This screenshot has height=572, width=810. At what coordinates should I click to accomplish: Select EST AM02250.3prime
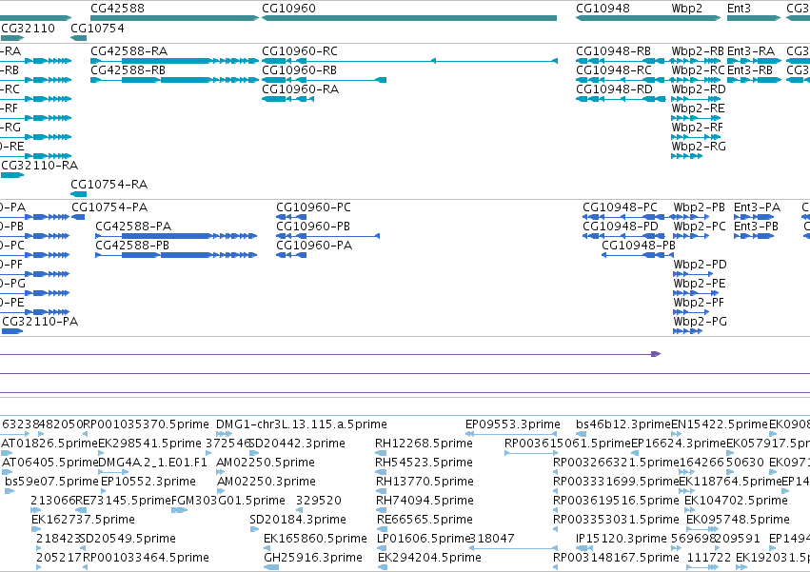267,483
